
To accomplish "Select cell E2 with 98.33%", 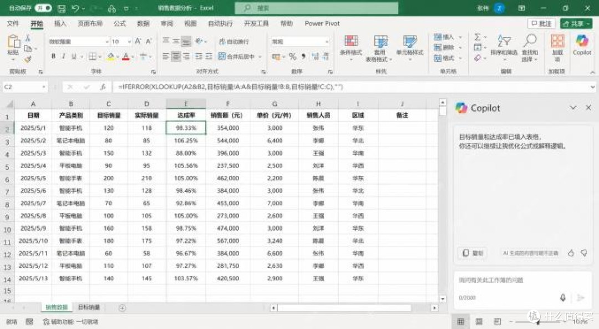I will [x=186, y=128].
